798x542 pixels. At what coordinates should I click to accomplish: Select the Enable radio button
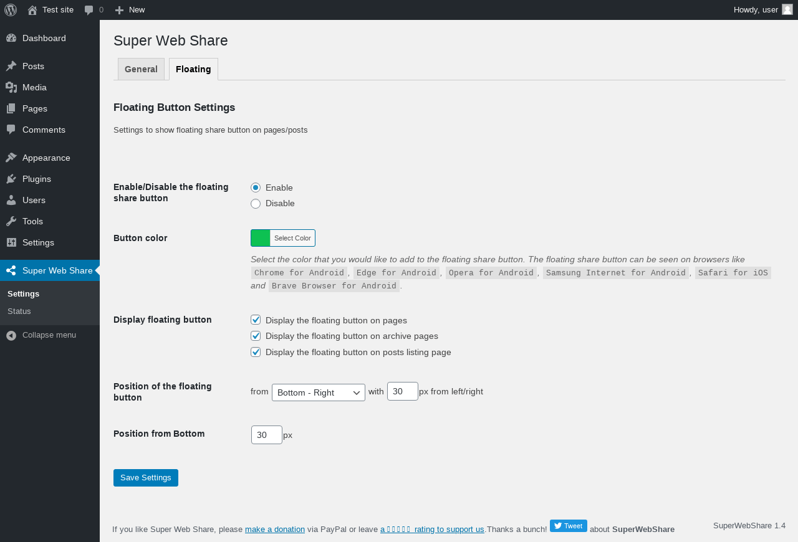[x=256, y=188]
